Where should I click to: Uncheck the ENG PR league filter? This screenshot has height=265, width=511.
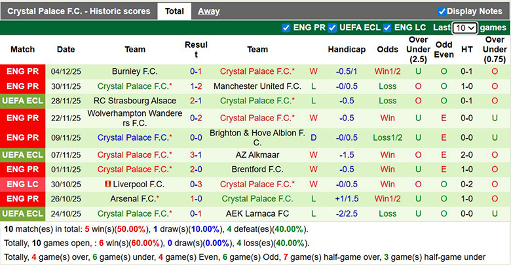(x=286, y=27)
